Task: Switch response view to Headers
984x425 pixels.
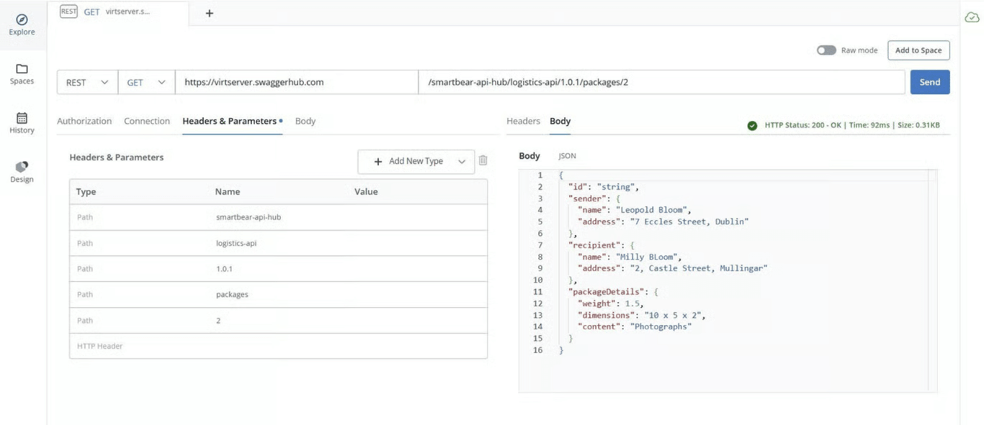Action: click(524, 121)
